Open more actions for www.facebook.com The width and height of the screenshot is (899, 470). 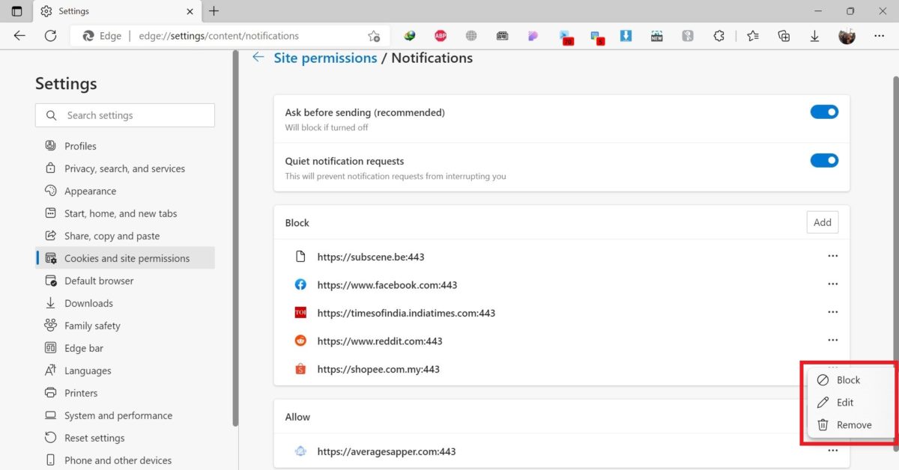pyautogui.click(x=832, y=284)
